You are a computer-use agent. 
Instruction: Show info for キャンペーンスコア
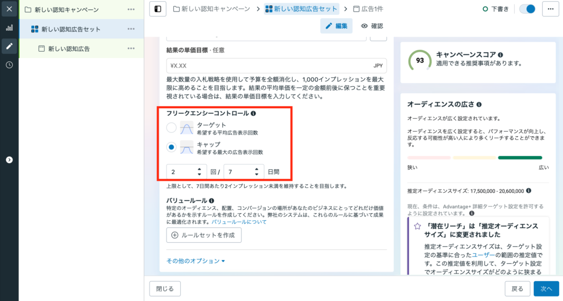click(500, 55)
